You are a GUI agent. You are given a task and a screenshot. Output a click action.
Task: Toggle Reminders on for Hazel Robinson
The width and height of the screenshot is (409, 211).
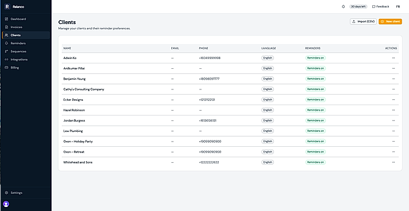(x=316, y=110)
